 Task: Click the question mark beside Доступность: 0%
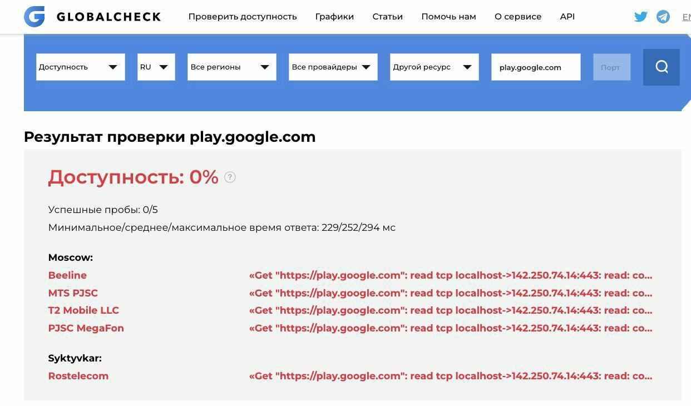click(x=230, y=177)
